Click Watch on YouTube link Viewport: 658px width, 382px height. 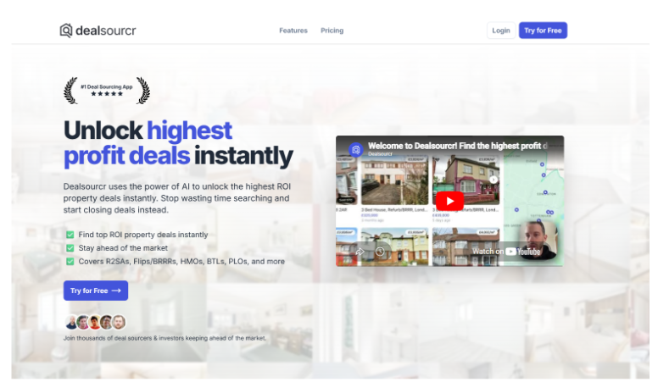pos(506,252)
